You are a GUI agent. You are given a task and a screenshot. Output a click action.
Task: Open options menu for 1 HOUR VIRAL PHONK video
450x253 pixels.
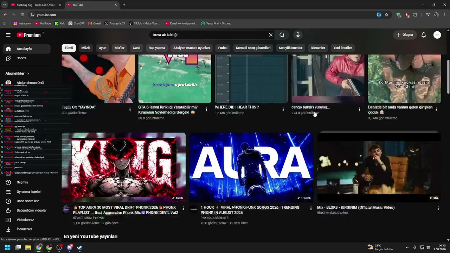[311, 208]
